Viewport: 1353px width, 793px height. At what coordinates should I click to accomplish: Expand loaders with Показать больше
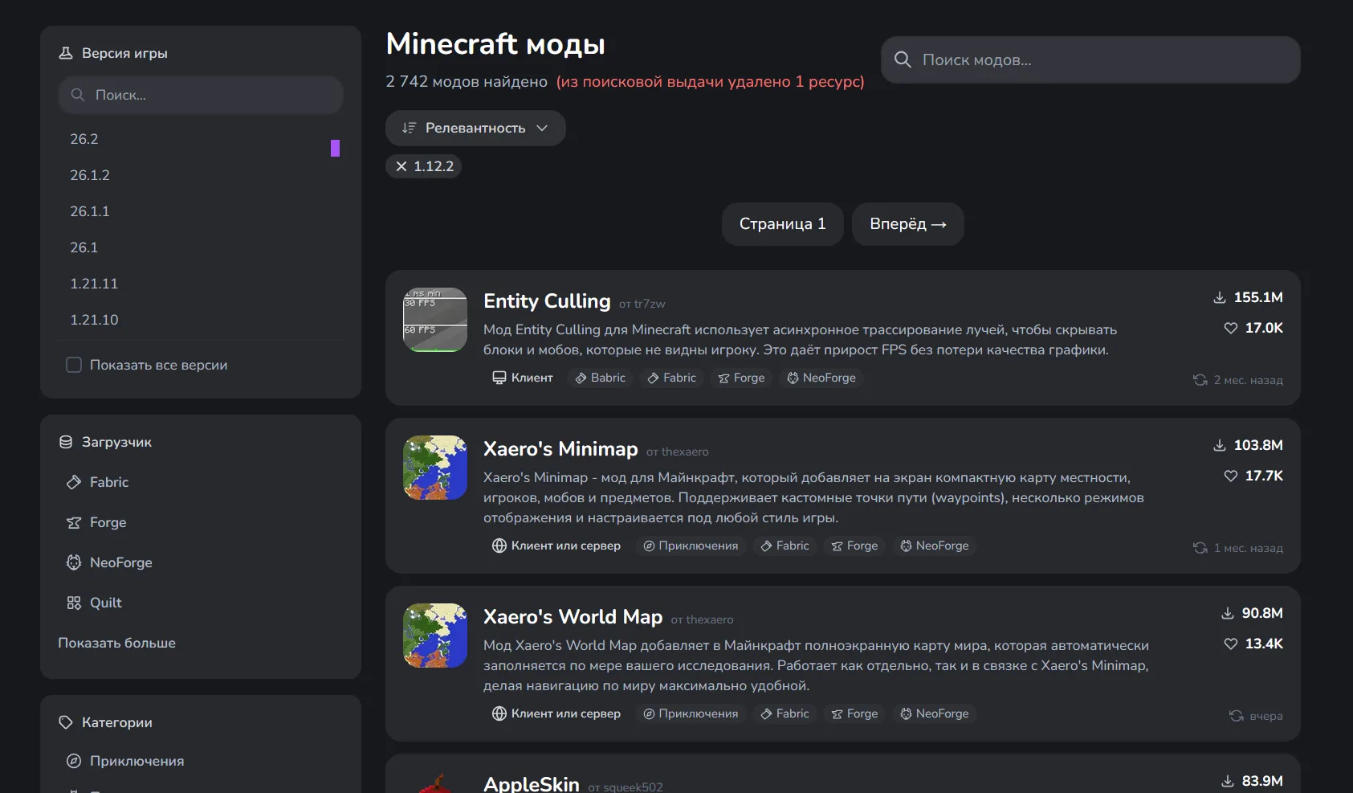click(117, 643)
